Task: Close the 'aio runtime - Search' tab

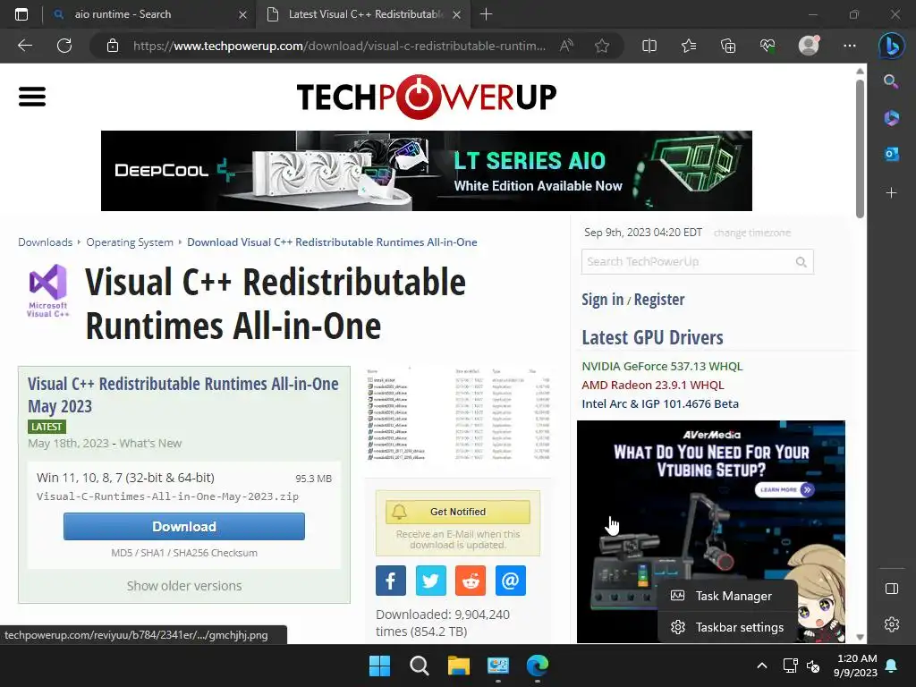Action: 242,14
